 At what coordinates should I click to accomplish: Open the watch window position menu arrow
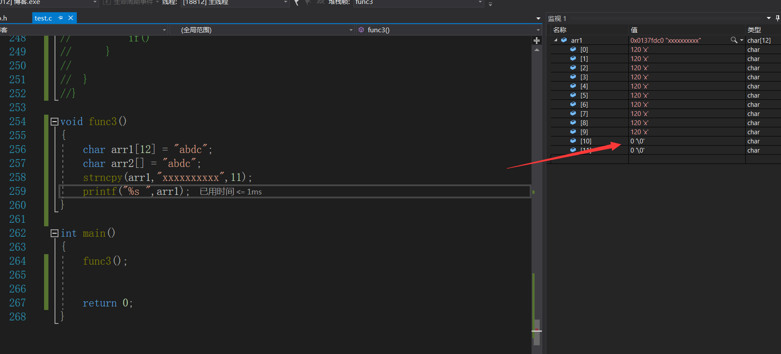click(x=769, y=18)
